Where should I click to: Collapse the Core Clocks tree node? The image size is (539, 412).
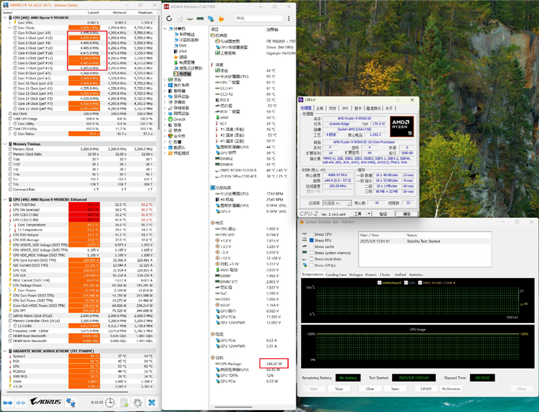(x=9, y=27)
